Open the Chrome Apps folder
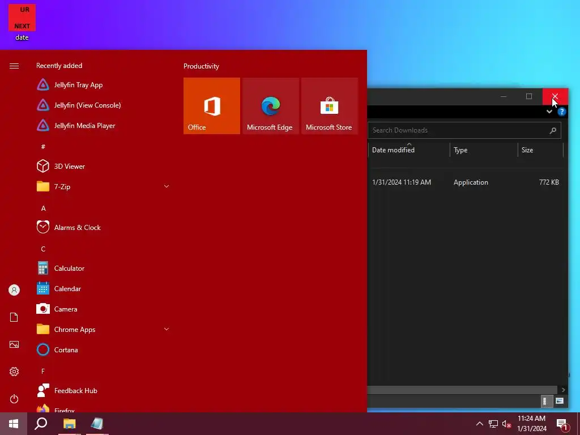Viewport: 580px width, 435px height. [x=103, y=329]
